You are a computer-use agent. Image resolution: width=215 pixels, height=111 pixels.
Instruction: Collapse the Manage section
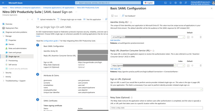coord(3,36)
